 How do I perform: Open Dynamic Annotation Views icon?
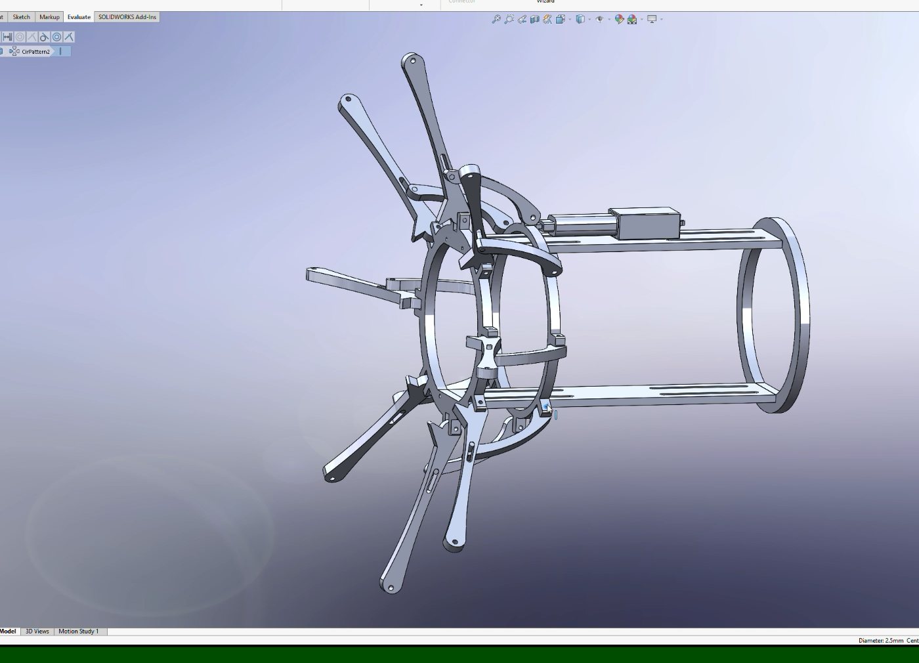click(x=547, y=20)
